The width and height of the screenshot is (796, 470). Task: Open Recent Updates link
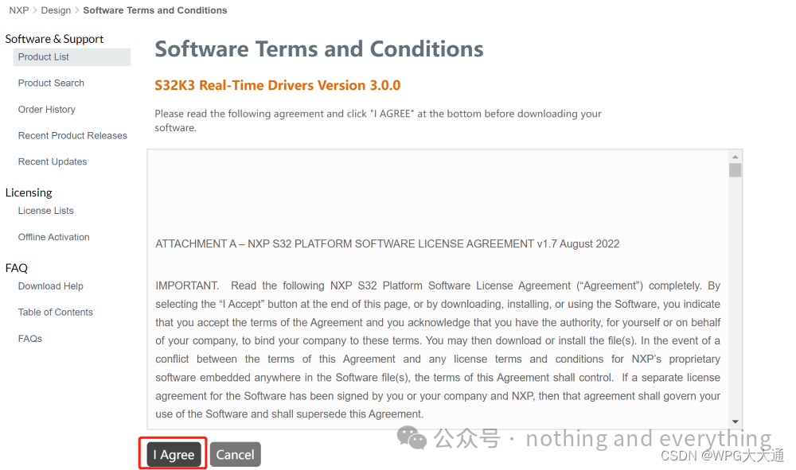[53, 161]
